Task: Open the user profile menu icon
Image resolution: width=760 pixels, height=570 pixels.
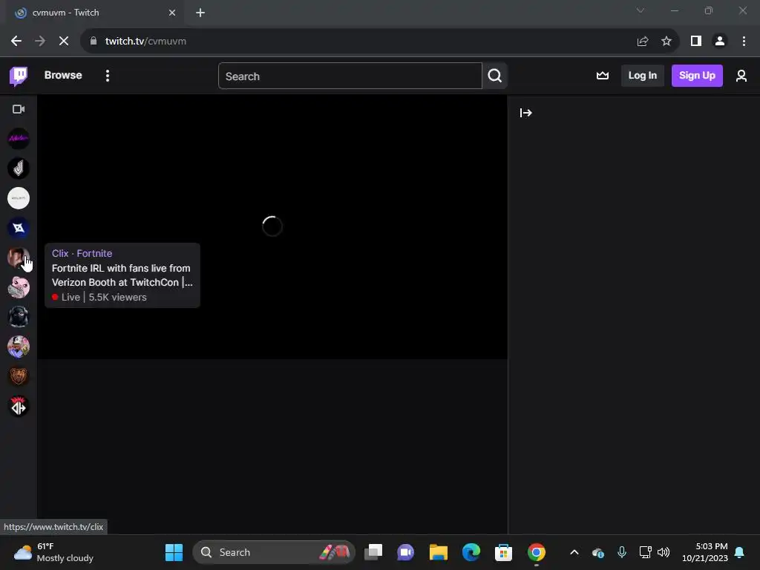Action: (x=741, y=76)
